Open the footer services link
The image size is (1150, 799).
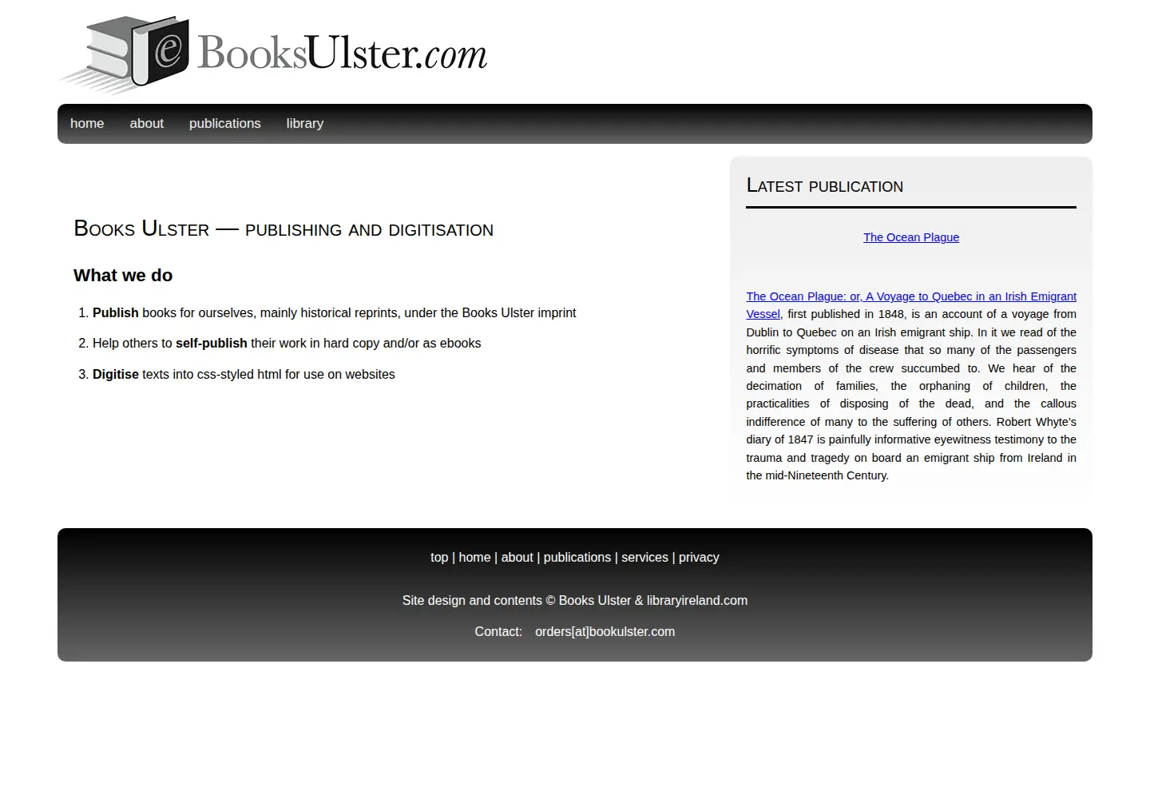coord(644,558)
